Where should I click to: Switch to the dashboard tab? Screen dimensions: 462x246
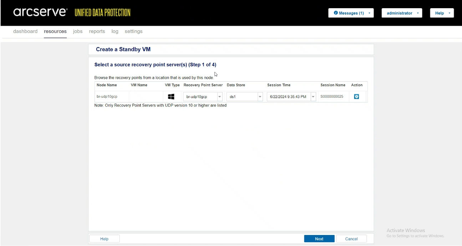25,31
